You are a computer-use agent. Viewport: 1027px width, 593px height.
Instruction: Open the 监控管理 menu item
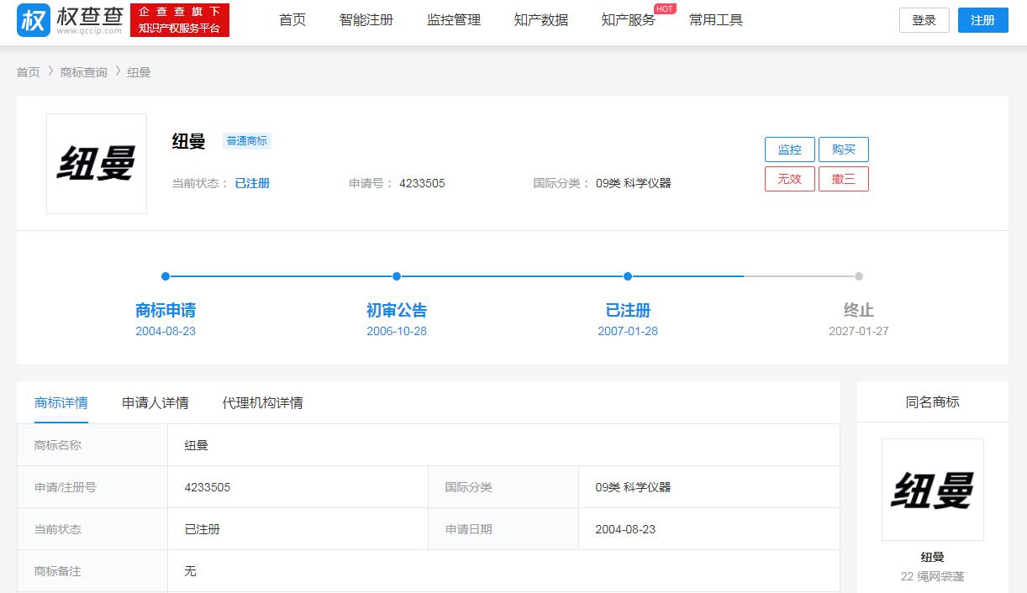(x=453, y=19)
